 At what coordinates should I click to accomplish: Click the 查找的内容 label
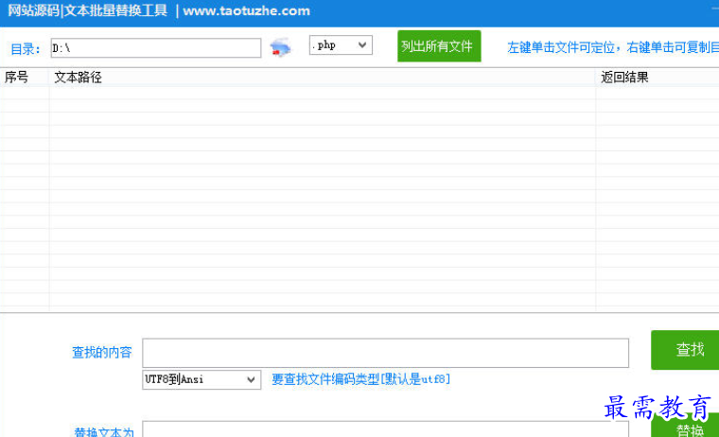coord(102,352)
